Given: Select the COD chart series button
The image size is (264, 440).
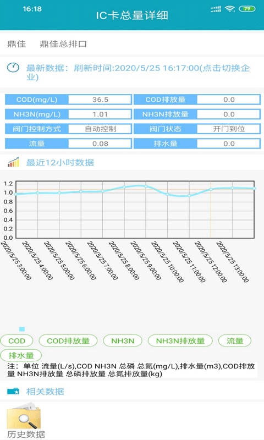Looking at the screenshot, I should pyautogui.click(x=17, y=340).
